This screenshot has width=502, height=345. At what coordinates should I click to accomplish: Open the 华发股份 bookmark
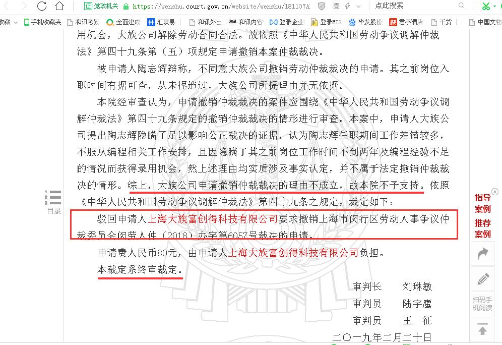[x=365, y=22]
